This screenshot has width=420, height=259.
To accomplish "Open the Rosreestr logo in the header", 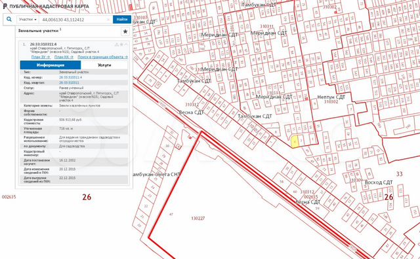I will (5, 6).
